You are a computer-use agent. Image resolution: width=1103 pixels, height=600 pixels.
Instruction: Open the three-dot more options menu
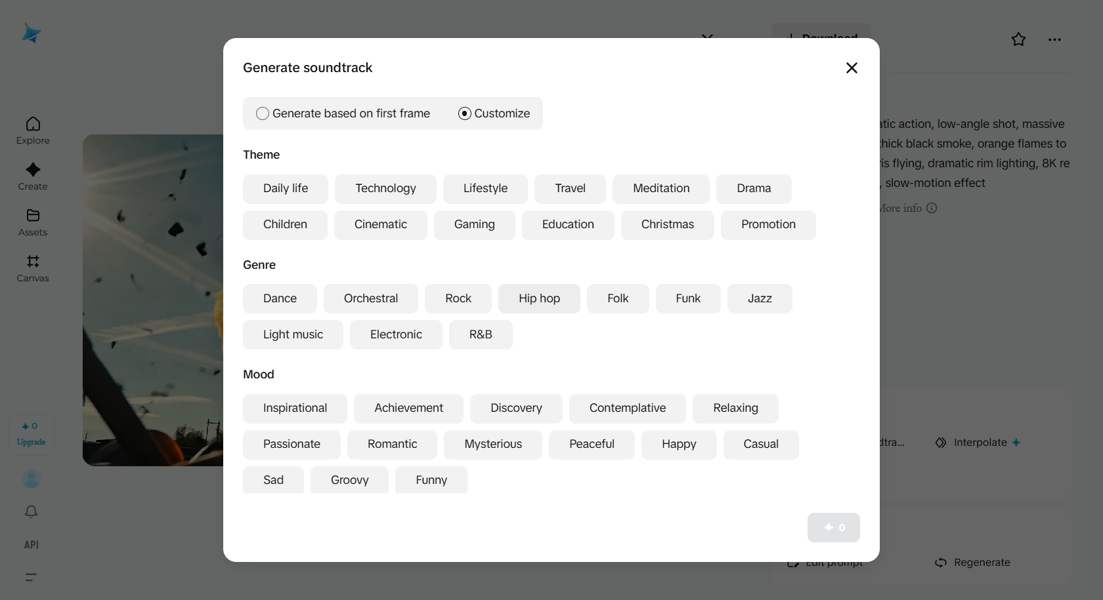tap(1054, 39)
